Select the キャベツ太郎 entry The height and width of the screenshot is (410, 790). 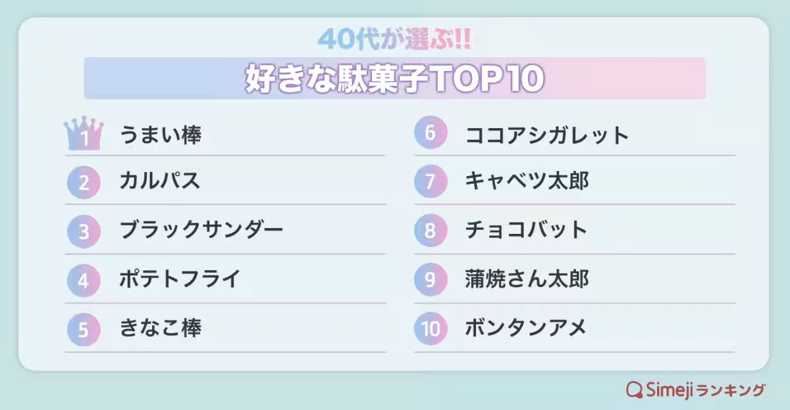coord(527,181)
